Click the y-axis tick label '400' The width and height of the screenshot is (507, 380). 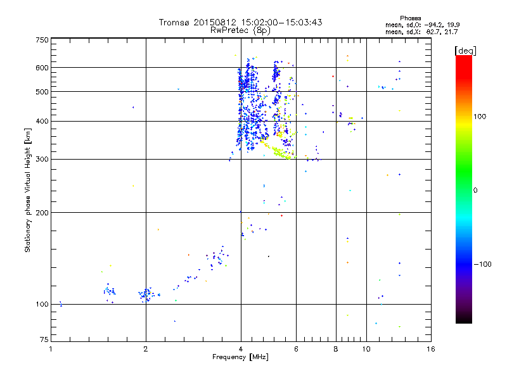[42, 121]
